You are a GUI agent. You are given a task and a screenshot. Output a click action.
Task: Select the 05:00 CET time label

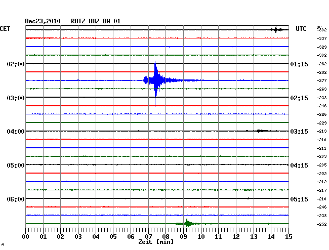pyautogui.click(x=16, y=165)
